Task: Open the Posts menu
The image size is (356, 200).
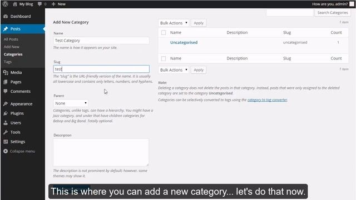Action: [16, 29]
